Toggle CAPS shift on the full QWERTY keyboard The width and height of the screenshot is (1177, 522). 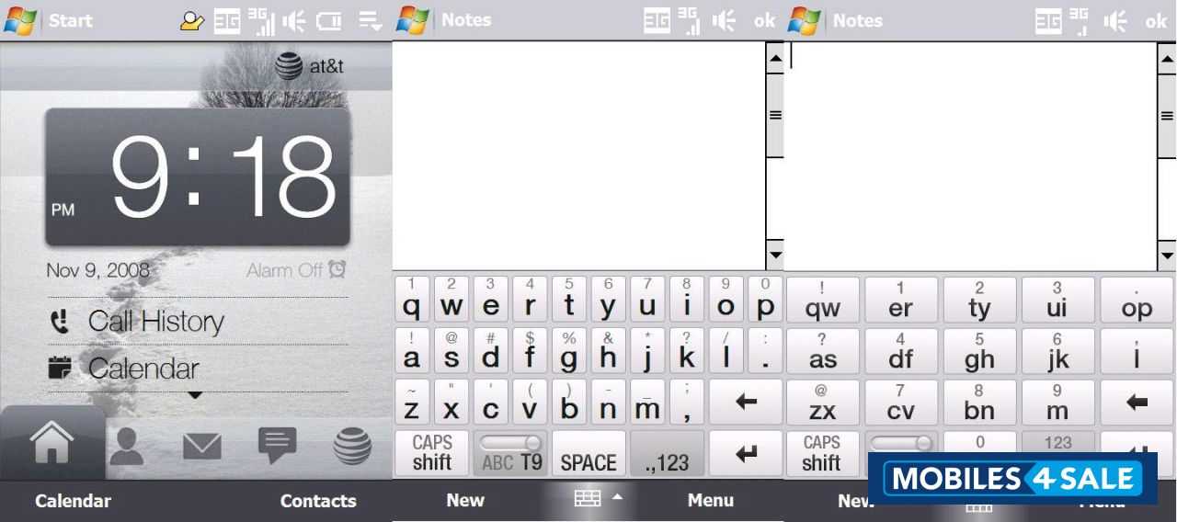(432, 453)
